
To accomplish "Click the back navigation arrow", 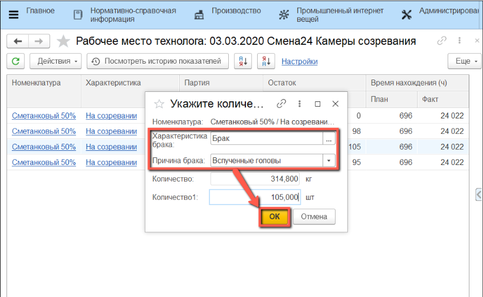I will point(18,41).
